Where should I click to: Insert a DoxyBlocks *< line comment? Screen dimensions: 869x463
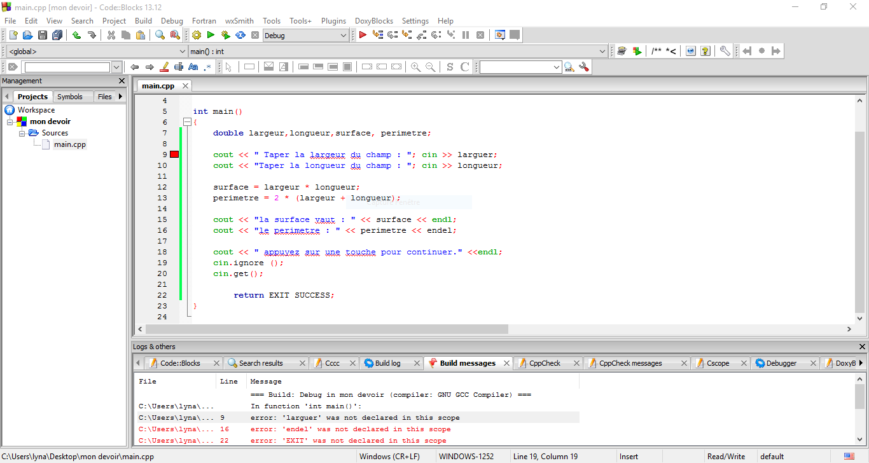coord(671,51)
